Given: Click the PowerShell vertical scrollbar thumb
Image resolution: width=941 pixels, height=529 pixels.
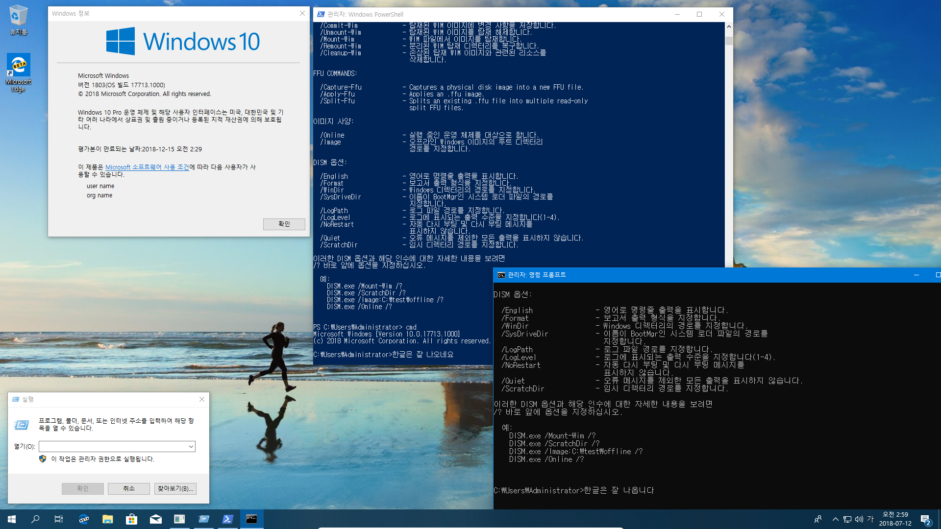Looking at the screenshot, I should [729, 41].
